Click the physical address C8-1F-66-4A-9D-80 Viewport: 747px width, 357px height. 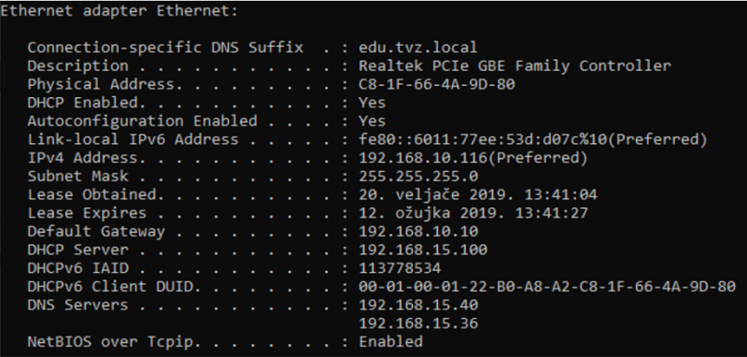coord(437,84)
